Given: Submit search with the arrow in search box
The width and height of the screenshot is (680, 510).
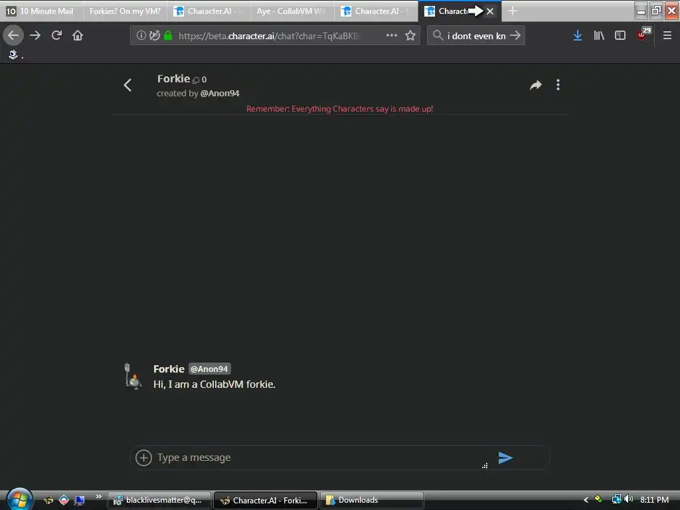Looking at the screenshot, I should [515, 35].
